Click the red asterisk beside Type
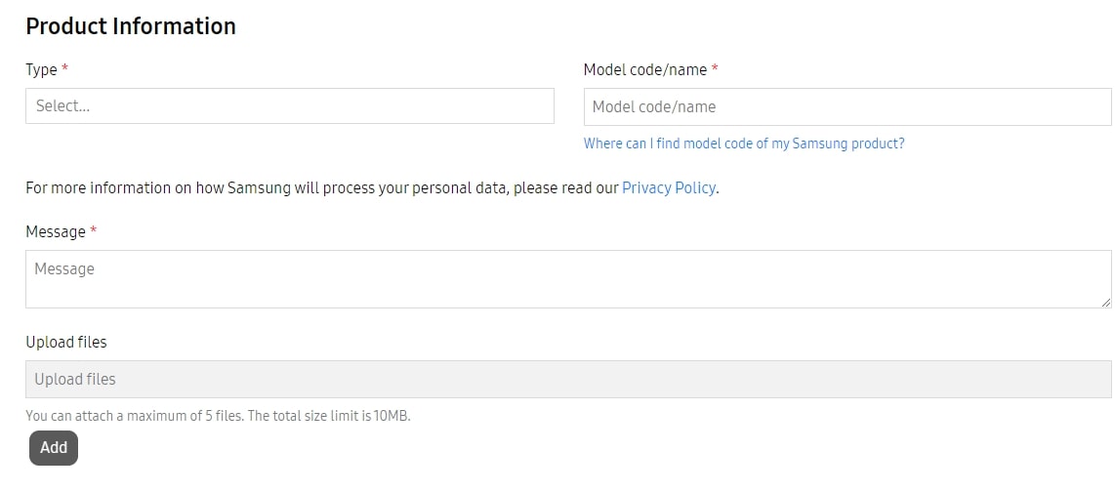This screenshot has height=492, width=1115. tap(64, 68)
